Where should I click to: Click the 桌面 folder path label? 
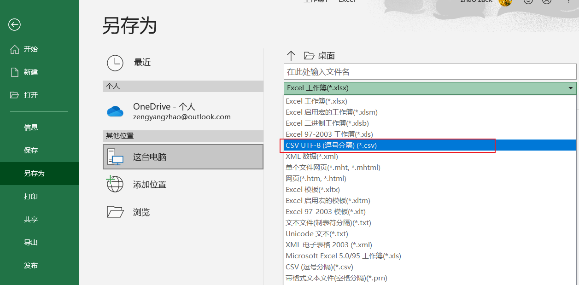327,56
